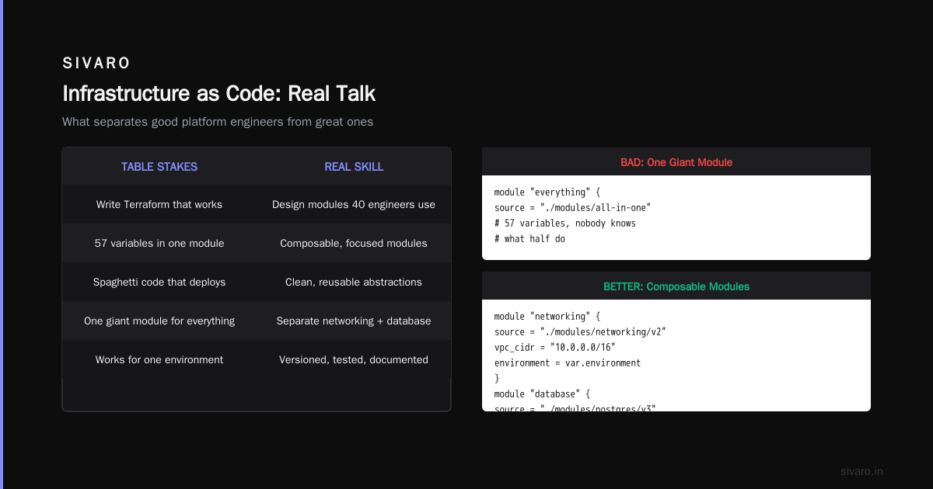Screen dimensions: 933x489
Task: Click the 'Infrastructure as Code: Real Talk' title
Action: [218, 94]
